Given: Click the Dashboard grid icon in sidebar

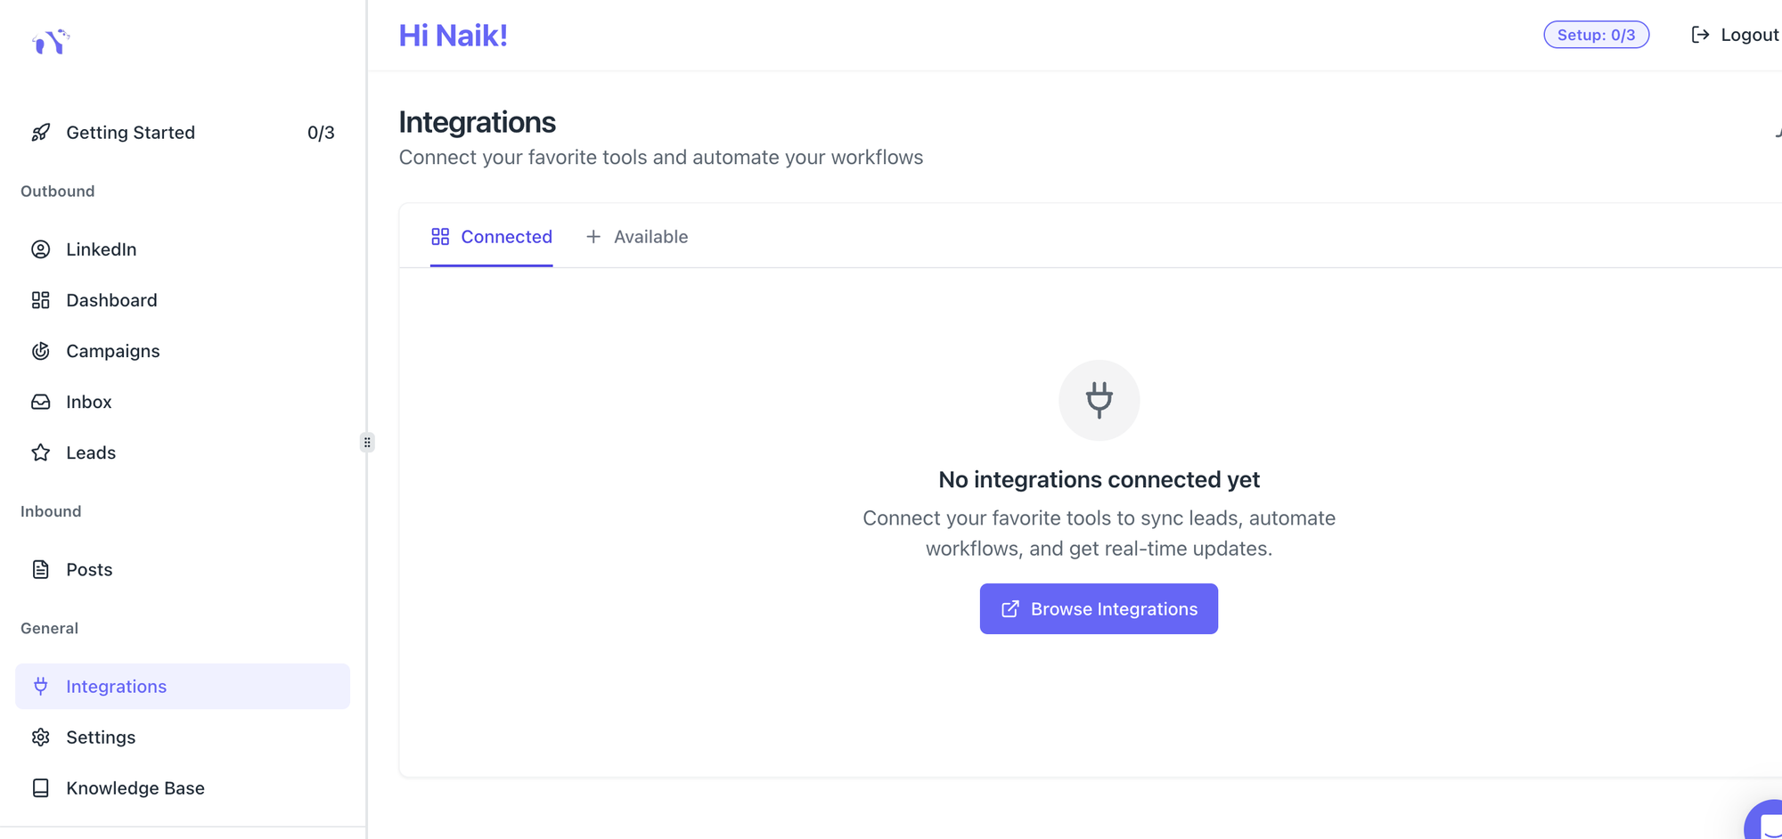Looking at the screenshot, I should pos(41,300).
